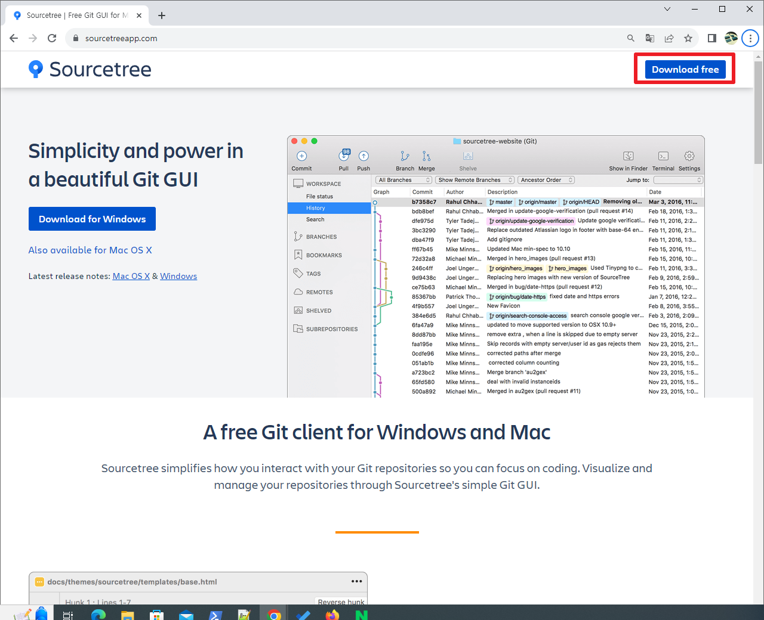Go forward in browser history
764x620 pixels.
click(33, 38)
